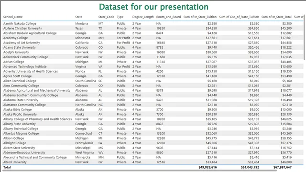Click the Room_and_Board column header

(x=168, y=17)
